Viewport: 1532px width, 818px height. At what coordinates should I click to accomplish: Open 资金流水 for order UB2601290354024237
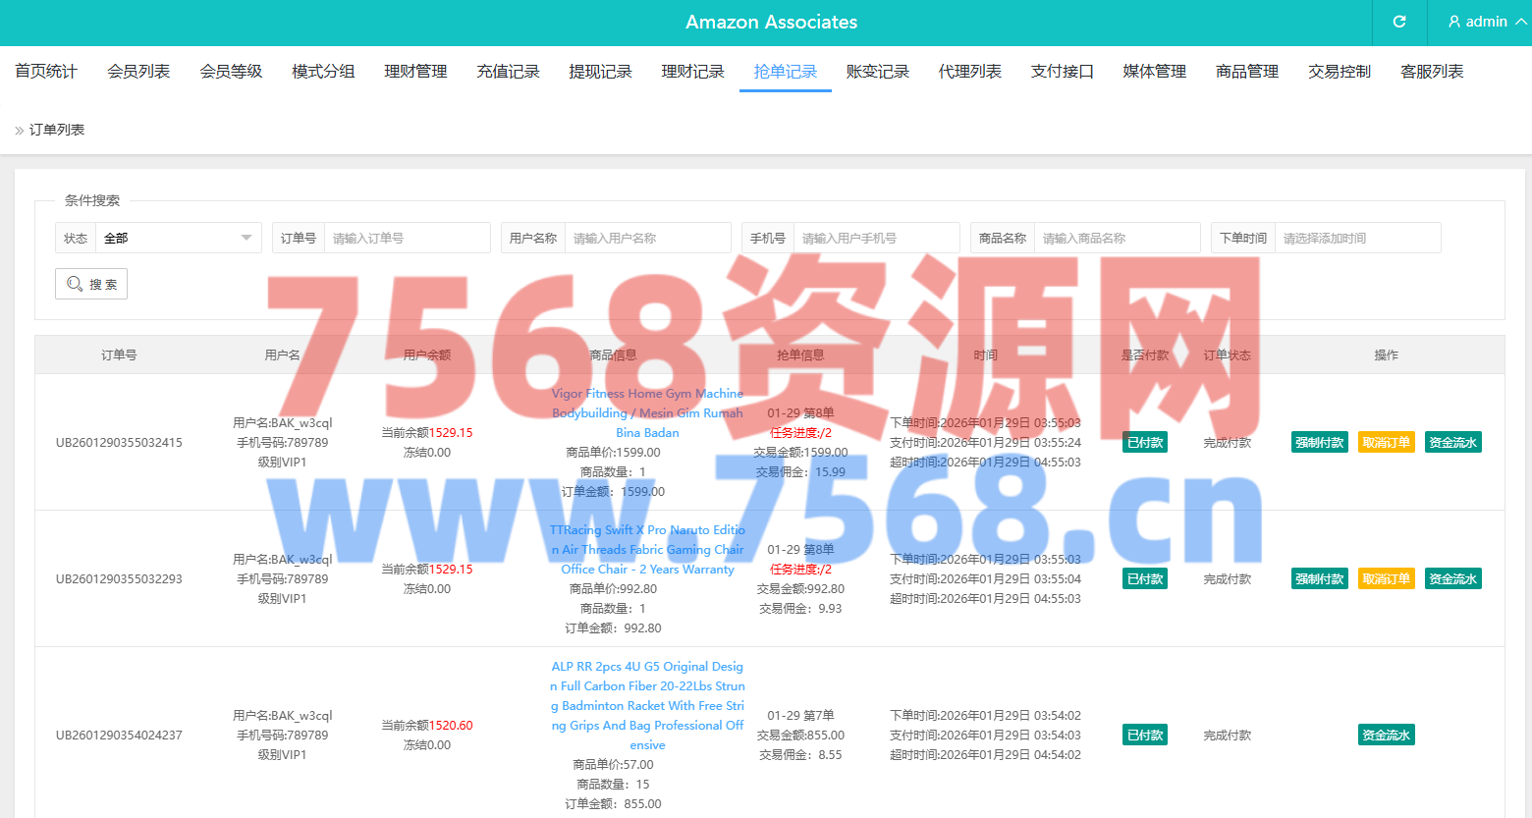tap(1386, 735)
